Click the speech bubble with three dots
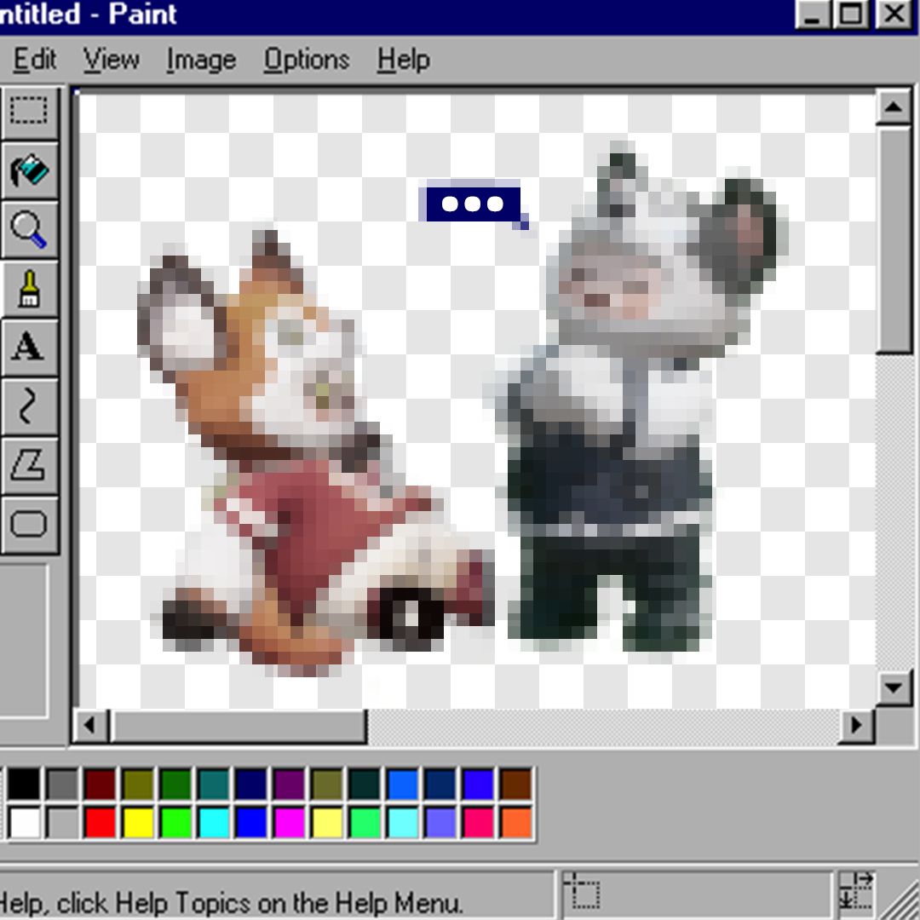The width and height of the screenshot is (920, 920). pos(473,204)
